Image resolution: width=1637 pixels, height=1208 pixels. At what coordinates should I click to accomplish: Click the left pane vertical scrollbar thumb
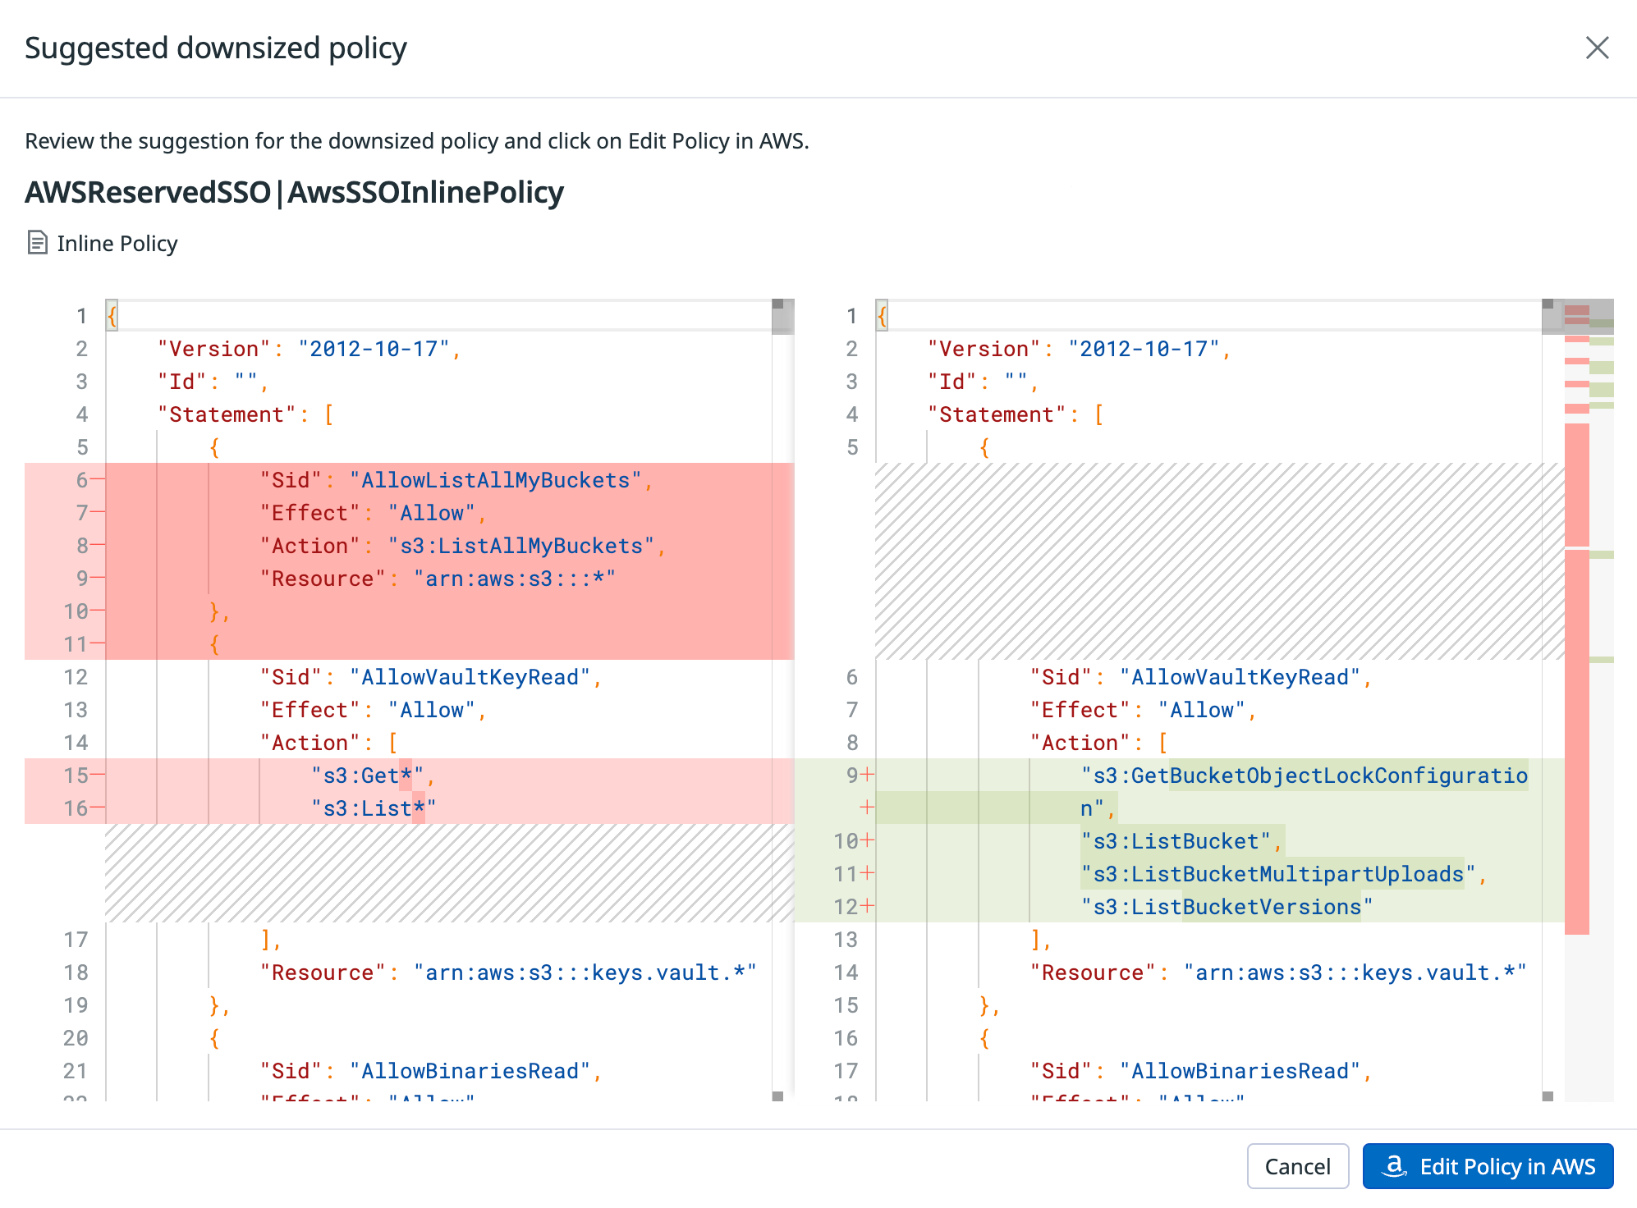tap(782, 317)
